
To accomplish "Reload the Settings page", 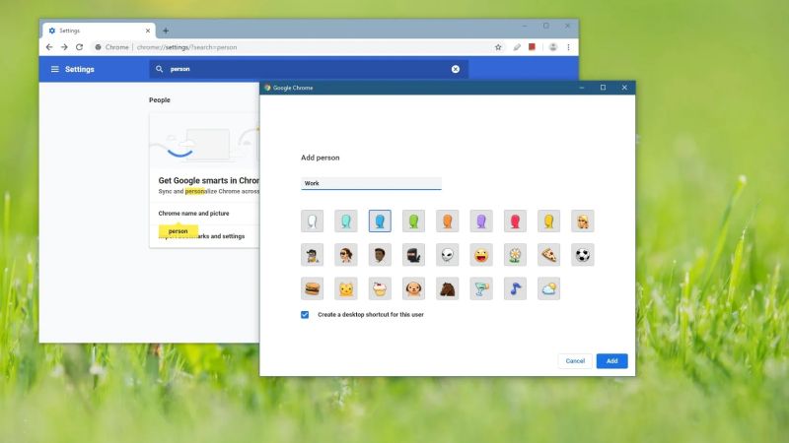I will 80,47.
